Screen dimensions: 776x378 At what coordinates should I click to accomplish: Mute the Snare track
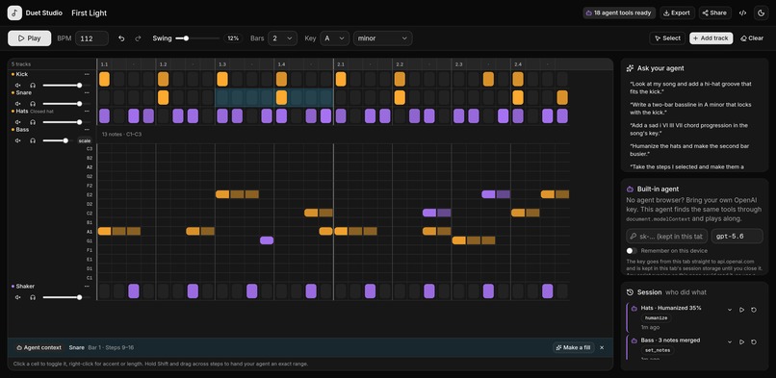(x=18, y=104)
